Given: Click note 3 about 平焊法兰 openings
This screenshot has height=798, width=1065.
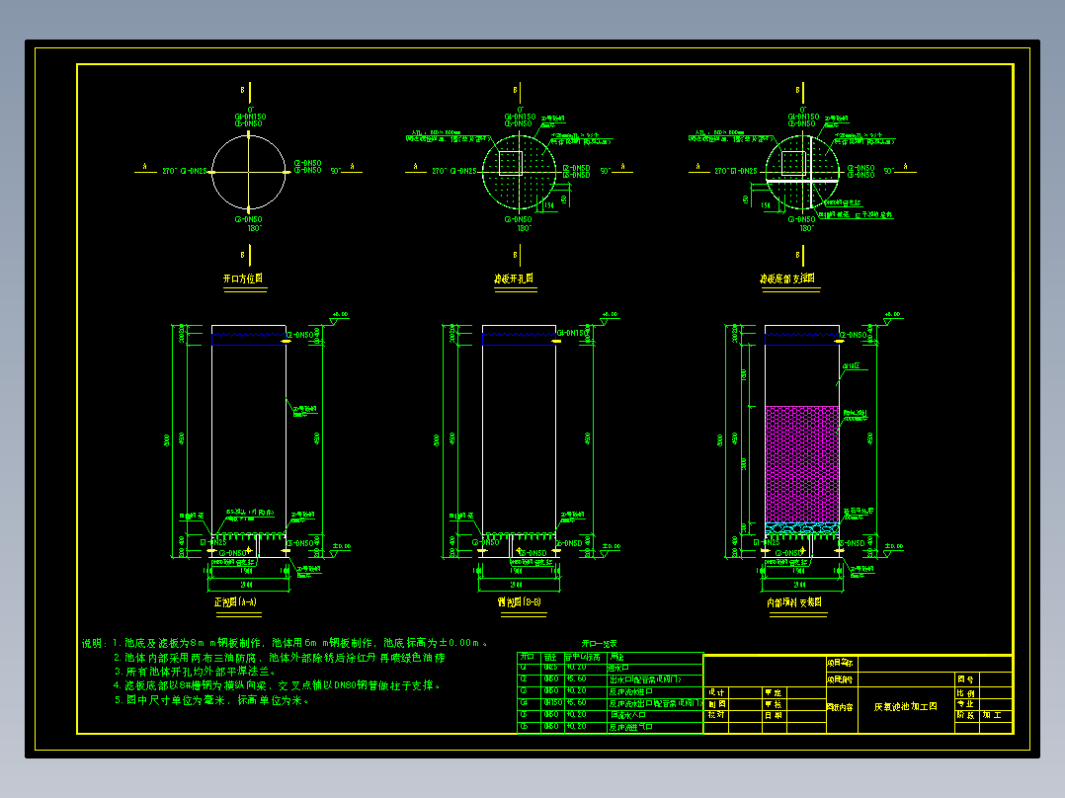Looking at the screenshot, I should coord(196,672).
